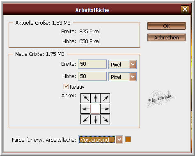The image size is (195, 156).
Task: Open the Breite unit Pixel dropdown
Action: coord(122,64)
